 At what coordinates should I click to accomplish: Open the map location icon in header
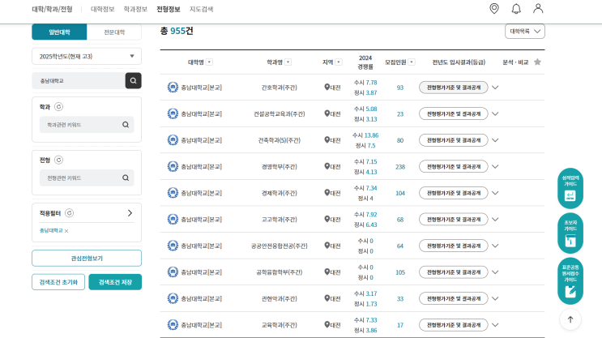[494, 8]
